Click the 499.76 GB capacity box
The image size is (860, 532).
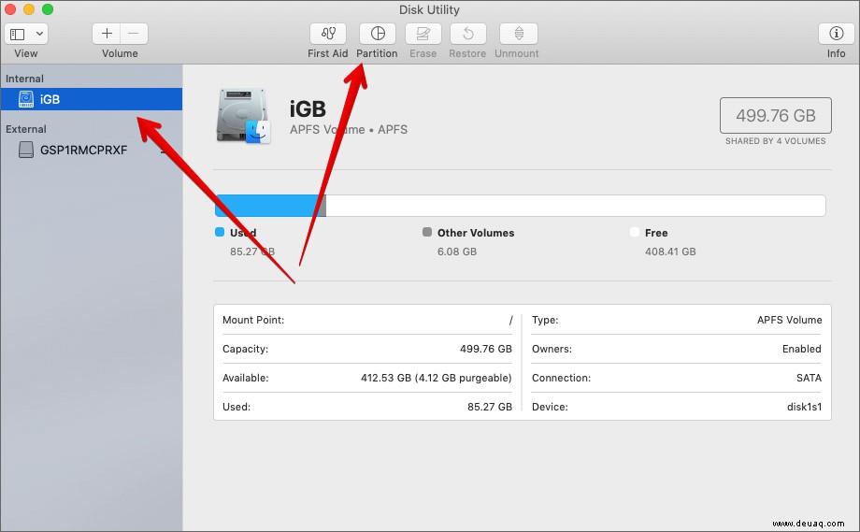coord(776,115)
